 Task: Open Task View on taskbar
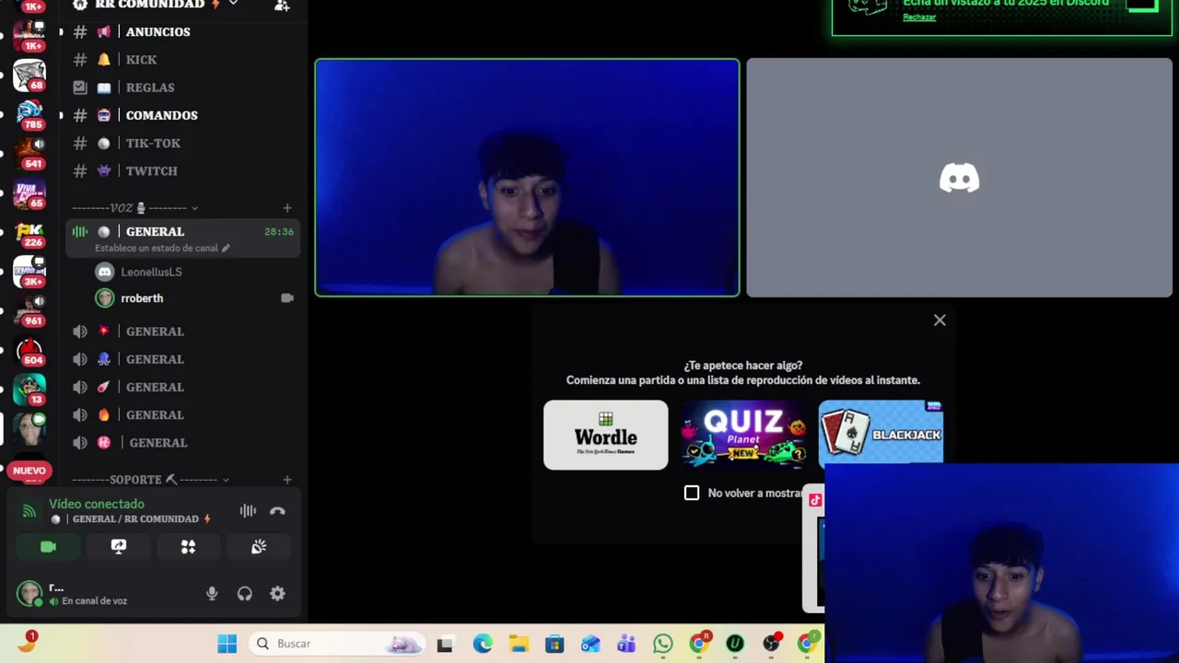(x=445, y=644)
